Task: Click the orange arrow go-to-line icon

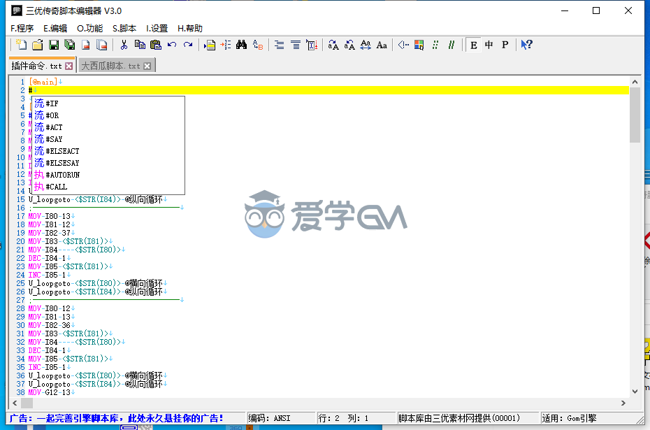Action: [x=226, y=45]
